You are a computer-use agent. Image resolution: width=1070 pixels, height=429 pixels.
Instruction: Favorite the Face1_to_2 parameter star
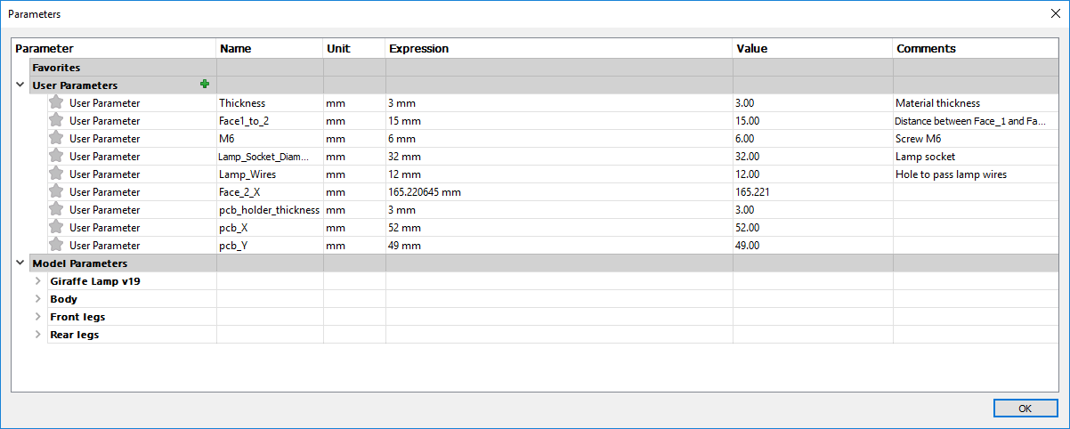[x=56, y=120]
